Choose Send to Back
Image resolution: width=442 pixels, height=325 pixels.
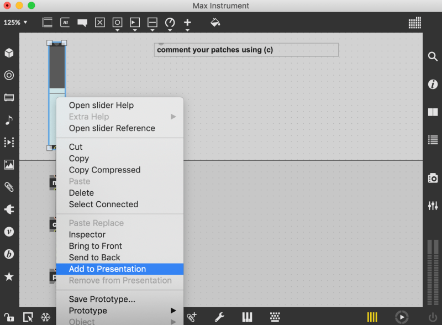pos(120,258)
